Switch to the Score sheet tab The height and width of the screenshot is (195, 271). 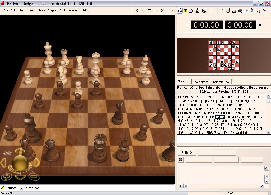[x=200, y=82]
